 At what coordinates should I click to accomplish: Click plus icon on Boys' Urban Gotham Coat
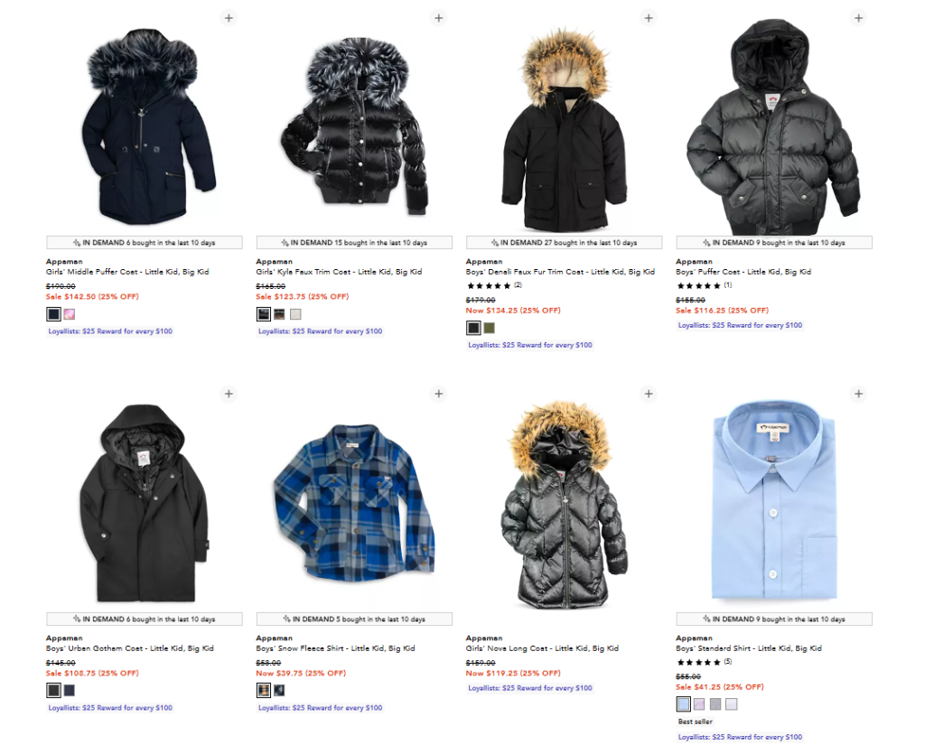pos(229,394)
